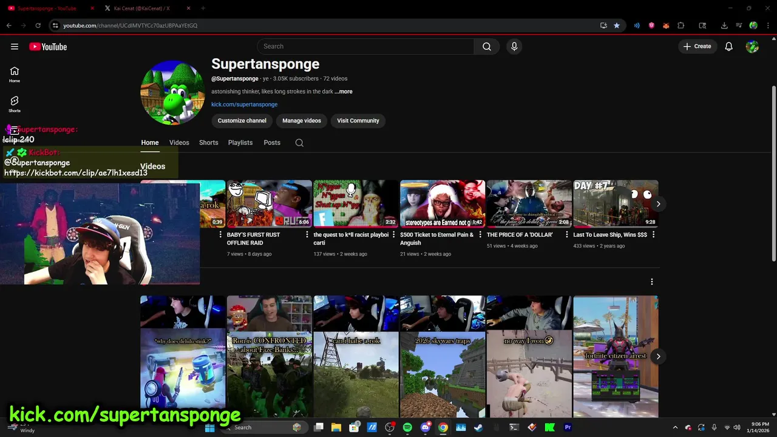Open the notifications bell
This screenshot has width=777, height=437.
tap(729, 47)
